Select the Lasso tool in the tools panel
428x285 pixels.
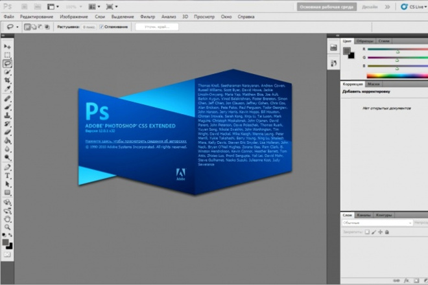[7, 63]
